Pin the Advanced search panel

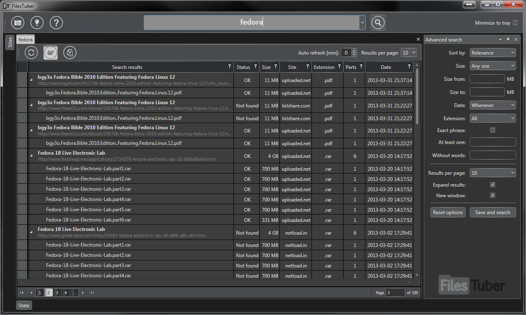[x=508, y=40]
